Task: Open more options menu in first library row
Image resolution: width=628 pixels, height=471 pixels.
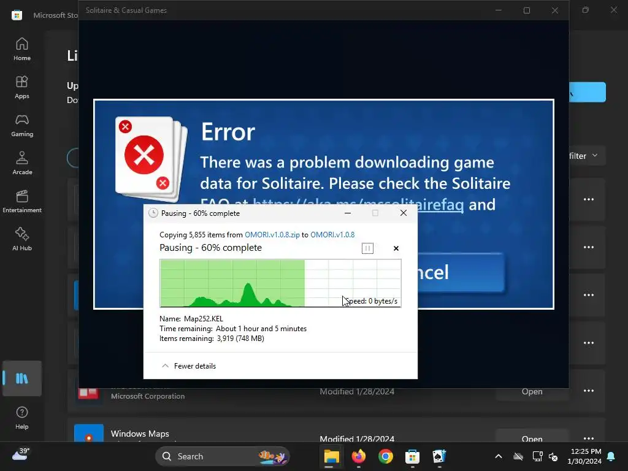Action: [x=588, y=199]
